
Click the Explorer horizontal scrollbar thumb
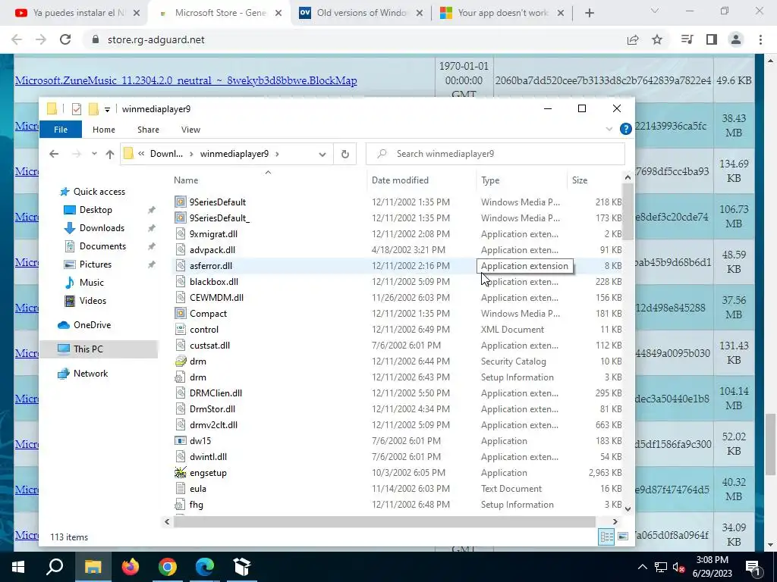tap(385, 521)
